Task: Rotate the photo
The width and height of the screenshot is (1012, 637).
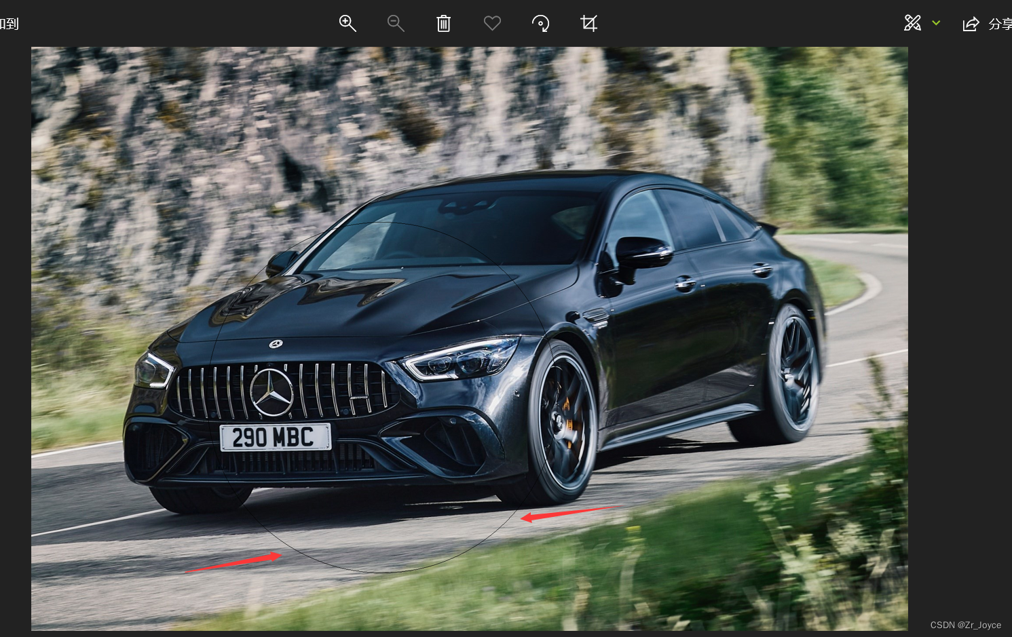Action: pyautogui.click(x=541, y=24)
